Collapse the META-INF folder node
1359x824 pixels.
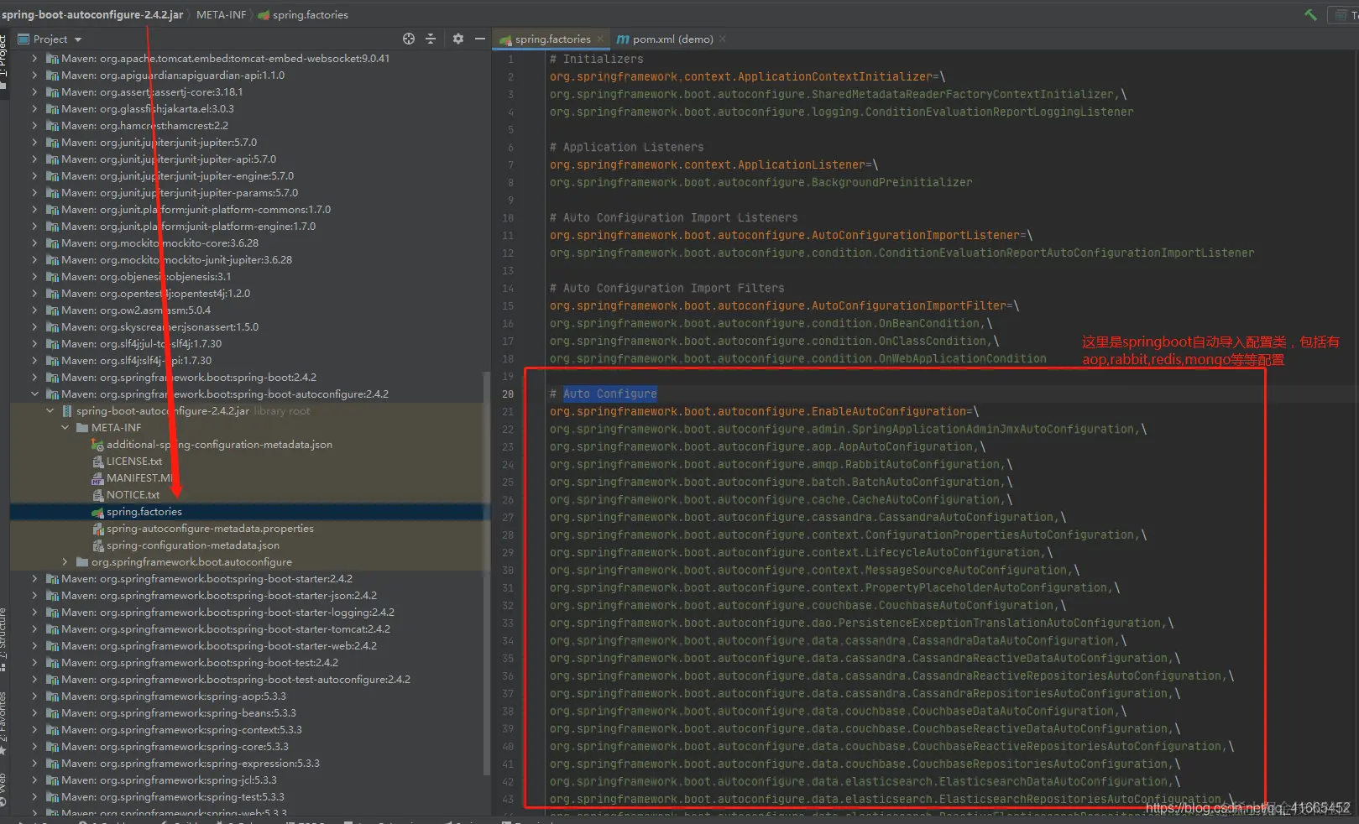(65, 428)
